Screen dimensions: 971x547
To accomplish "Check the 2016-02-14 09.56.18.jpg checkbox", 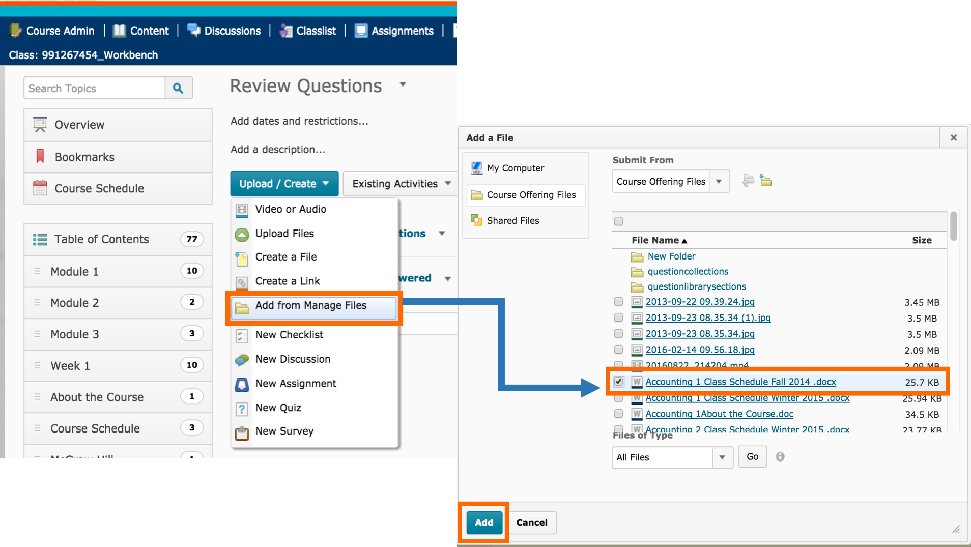I will 619,350.
